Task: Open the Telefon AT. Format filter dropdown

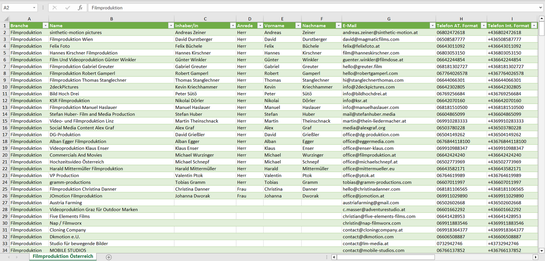Action: (x=483, y=26)
